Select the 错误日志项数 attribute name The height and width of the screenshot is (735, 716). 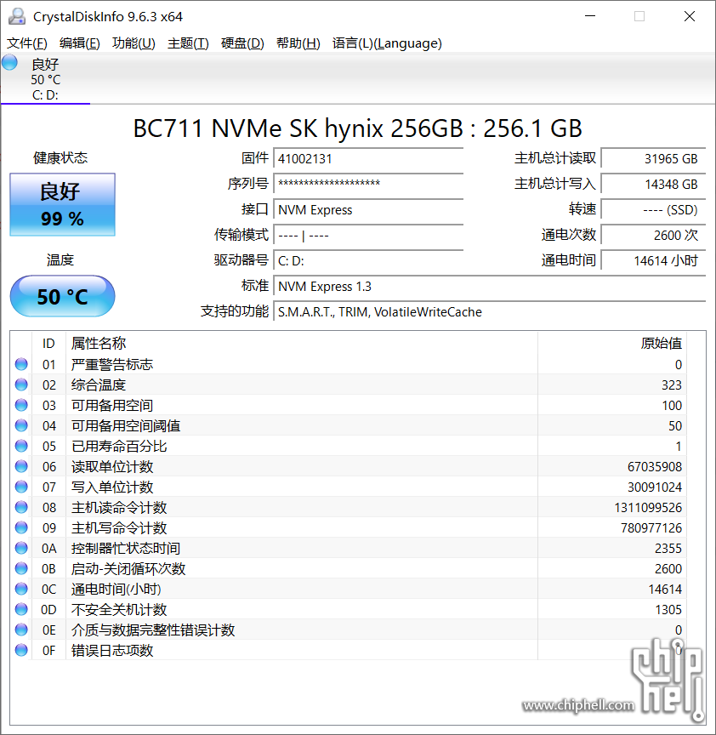(112, 650)
